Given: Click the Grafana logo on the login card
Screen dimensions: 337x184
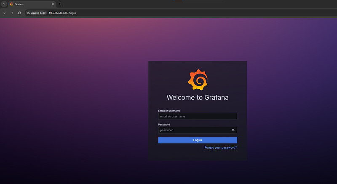Looking at the screenshot, I should pos(198,80).
